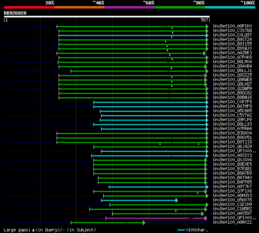
Task: Open the UniRef100_B6TMF8 hit label
Action: (x=232, y=107)
